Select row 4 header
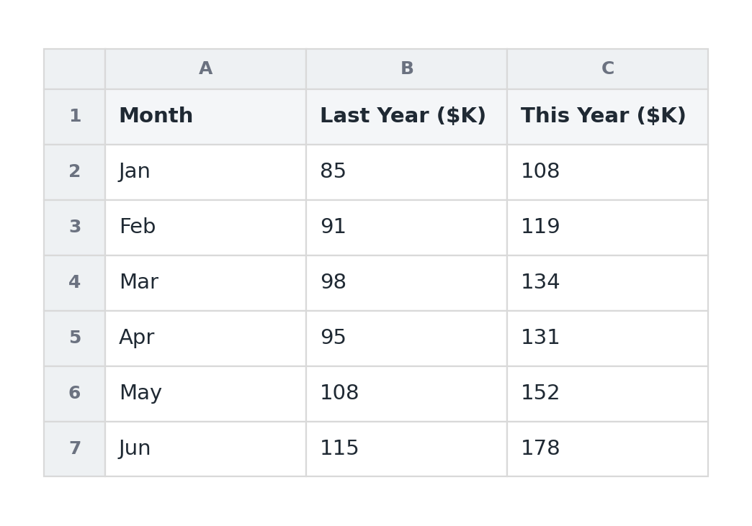This screenshot has height=526, width=752. (74, 283)
